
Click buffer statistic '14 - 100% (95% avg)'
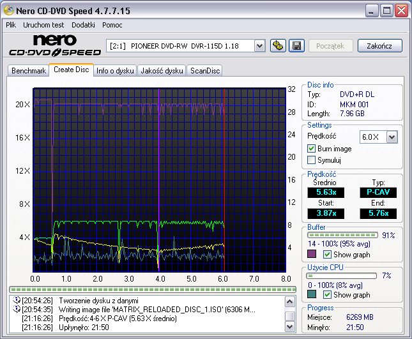pos(339,244)
